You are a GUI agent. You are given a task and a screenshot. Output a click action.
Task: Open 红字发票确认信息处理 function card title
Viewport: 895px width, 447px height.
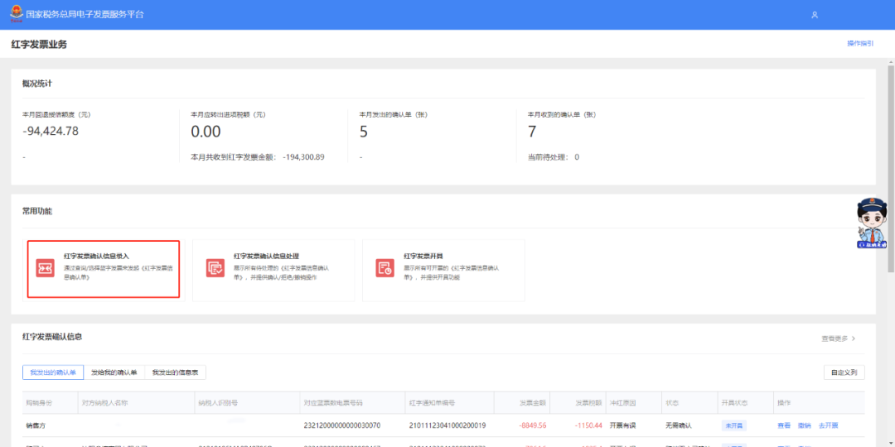(266, 257)
